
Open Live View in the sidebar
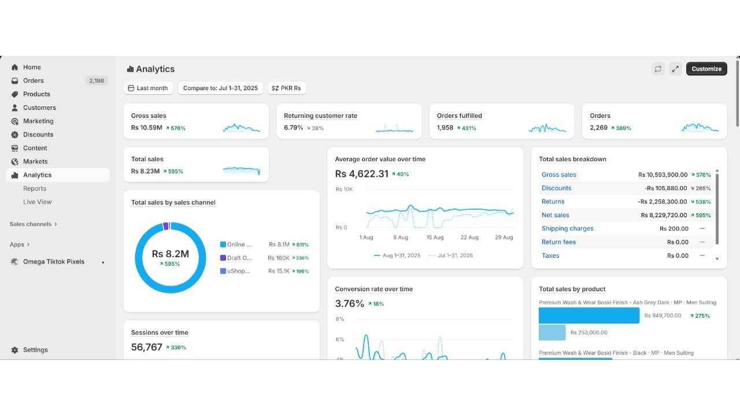click(38, 202)
